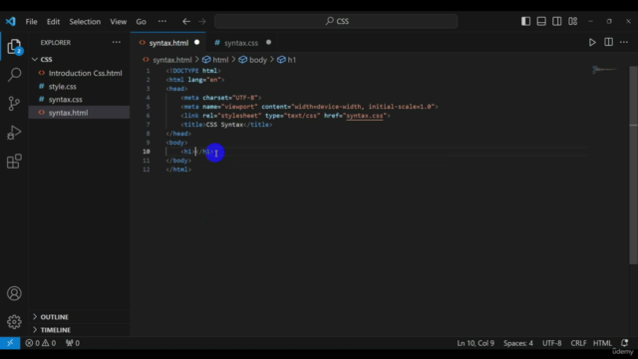Image resolution: width=638 pixels, height=359 pixels.
Task: Open the View menu
Action: [118, 22]
